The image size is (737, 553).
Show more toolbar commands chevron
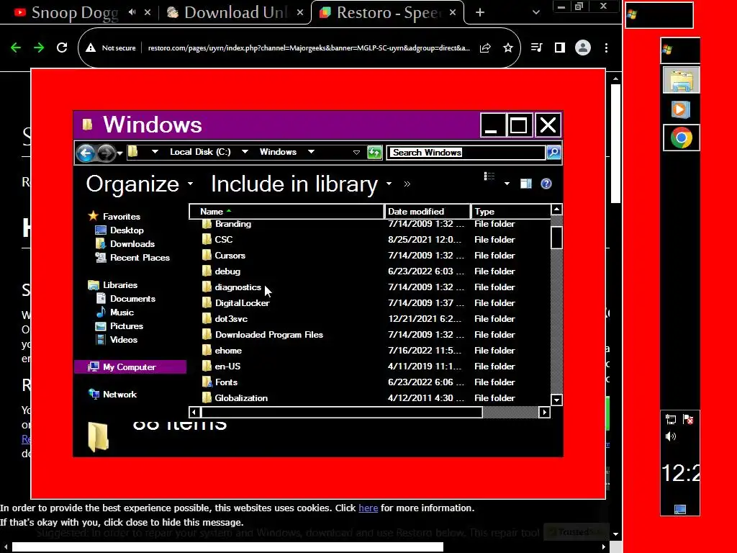[407, 184]
